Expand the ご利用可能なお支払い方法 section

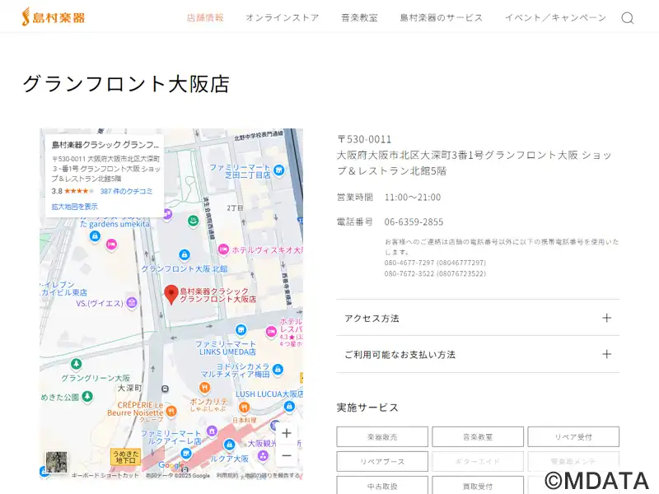(478, 354)
